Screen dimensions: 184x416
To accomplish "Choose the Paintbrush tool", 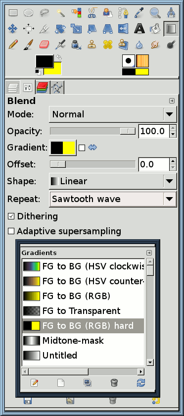I will click(28, 45).
